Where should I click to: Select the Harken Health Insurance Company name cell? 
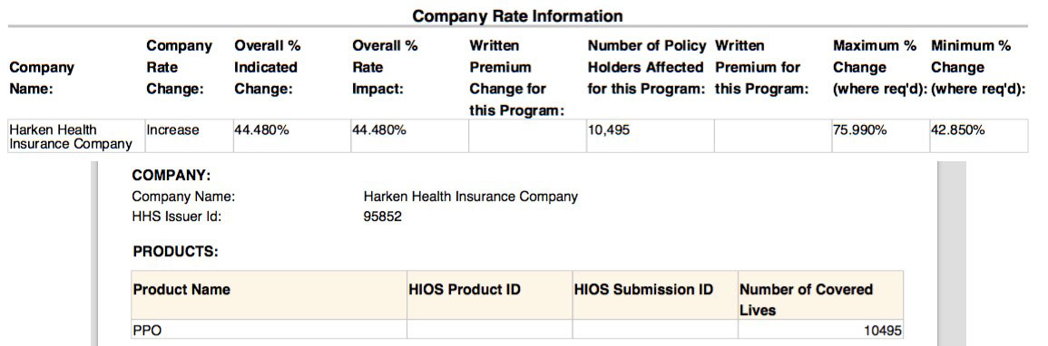(76, 136)
